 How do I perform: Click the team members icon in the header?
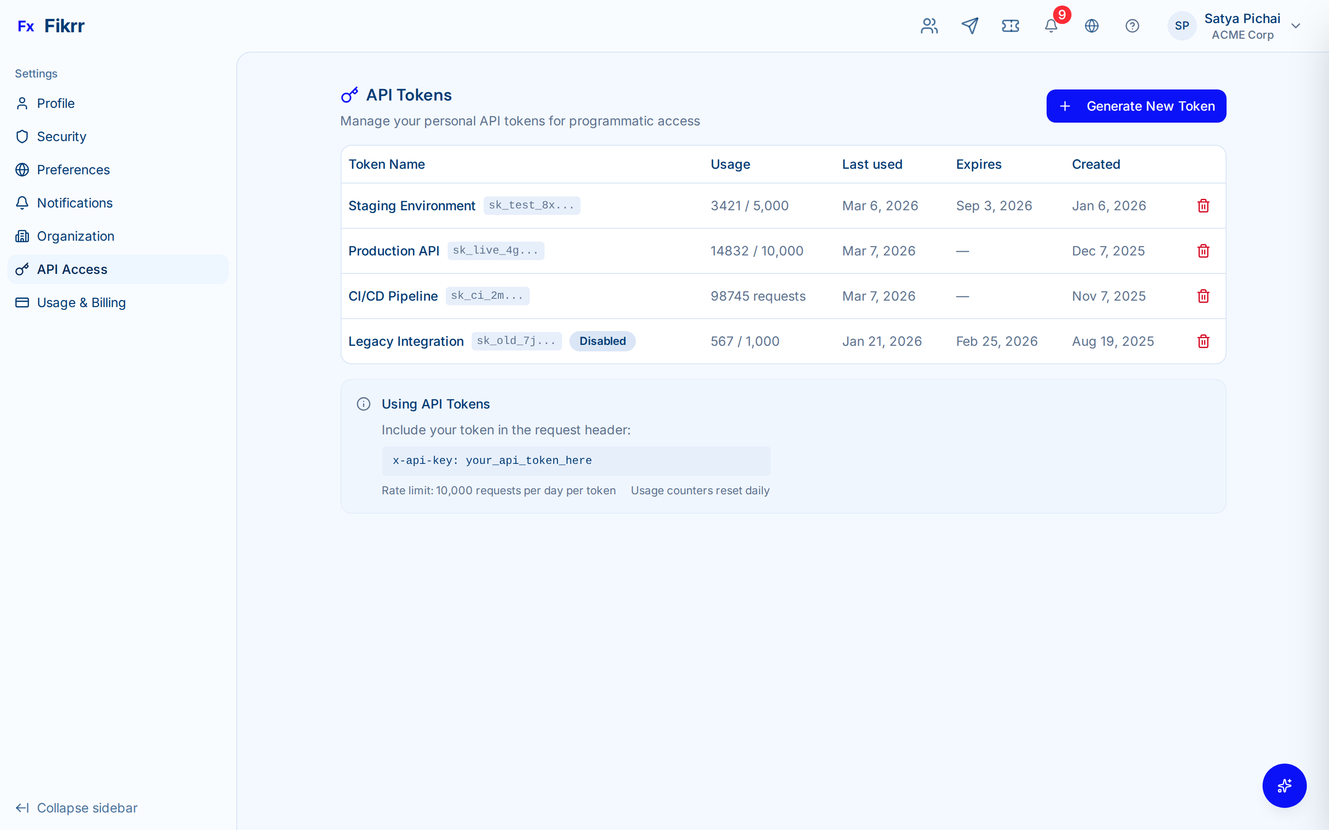(928, 26)
